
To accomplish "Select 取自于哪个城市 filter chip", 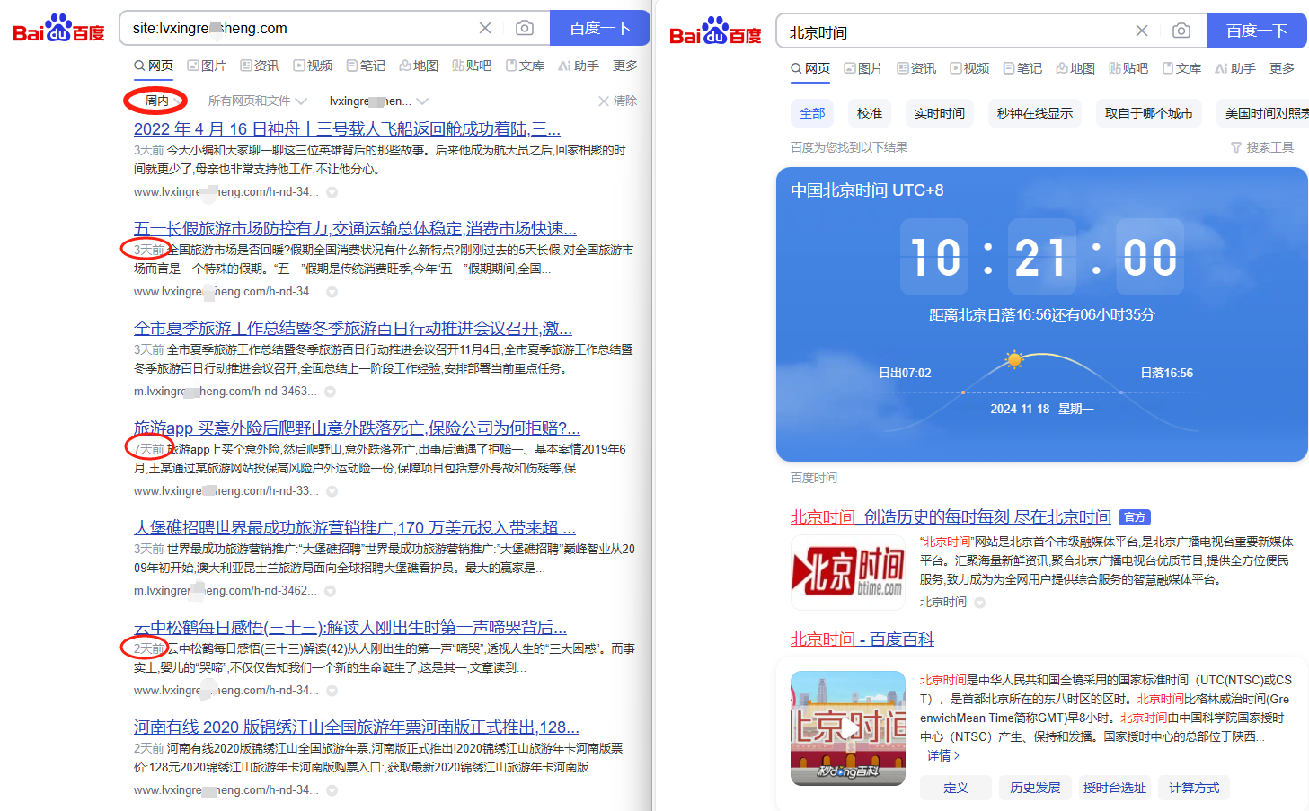I will [1149, 113].
